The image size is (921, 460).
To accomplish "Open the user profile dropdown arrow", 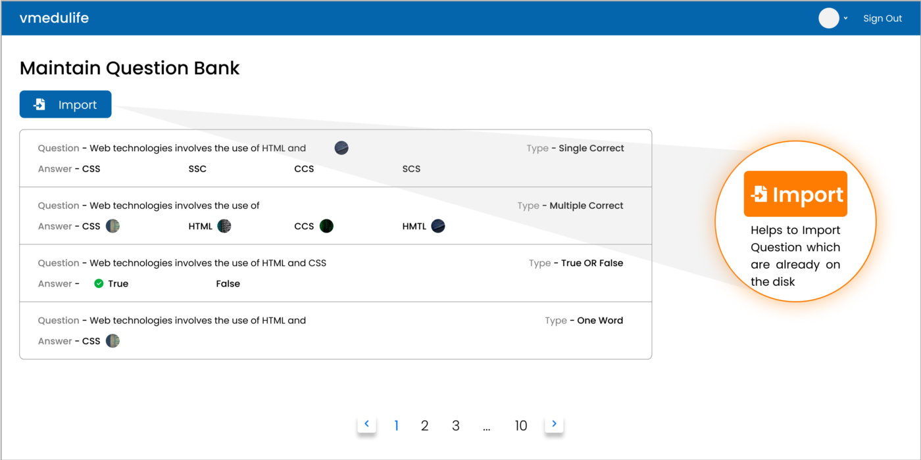I will [846, 18].
